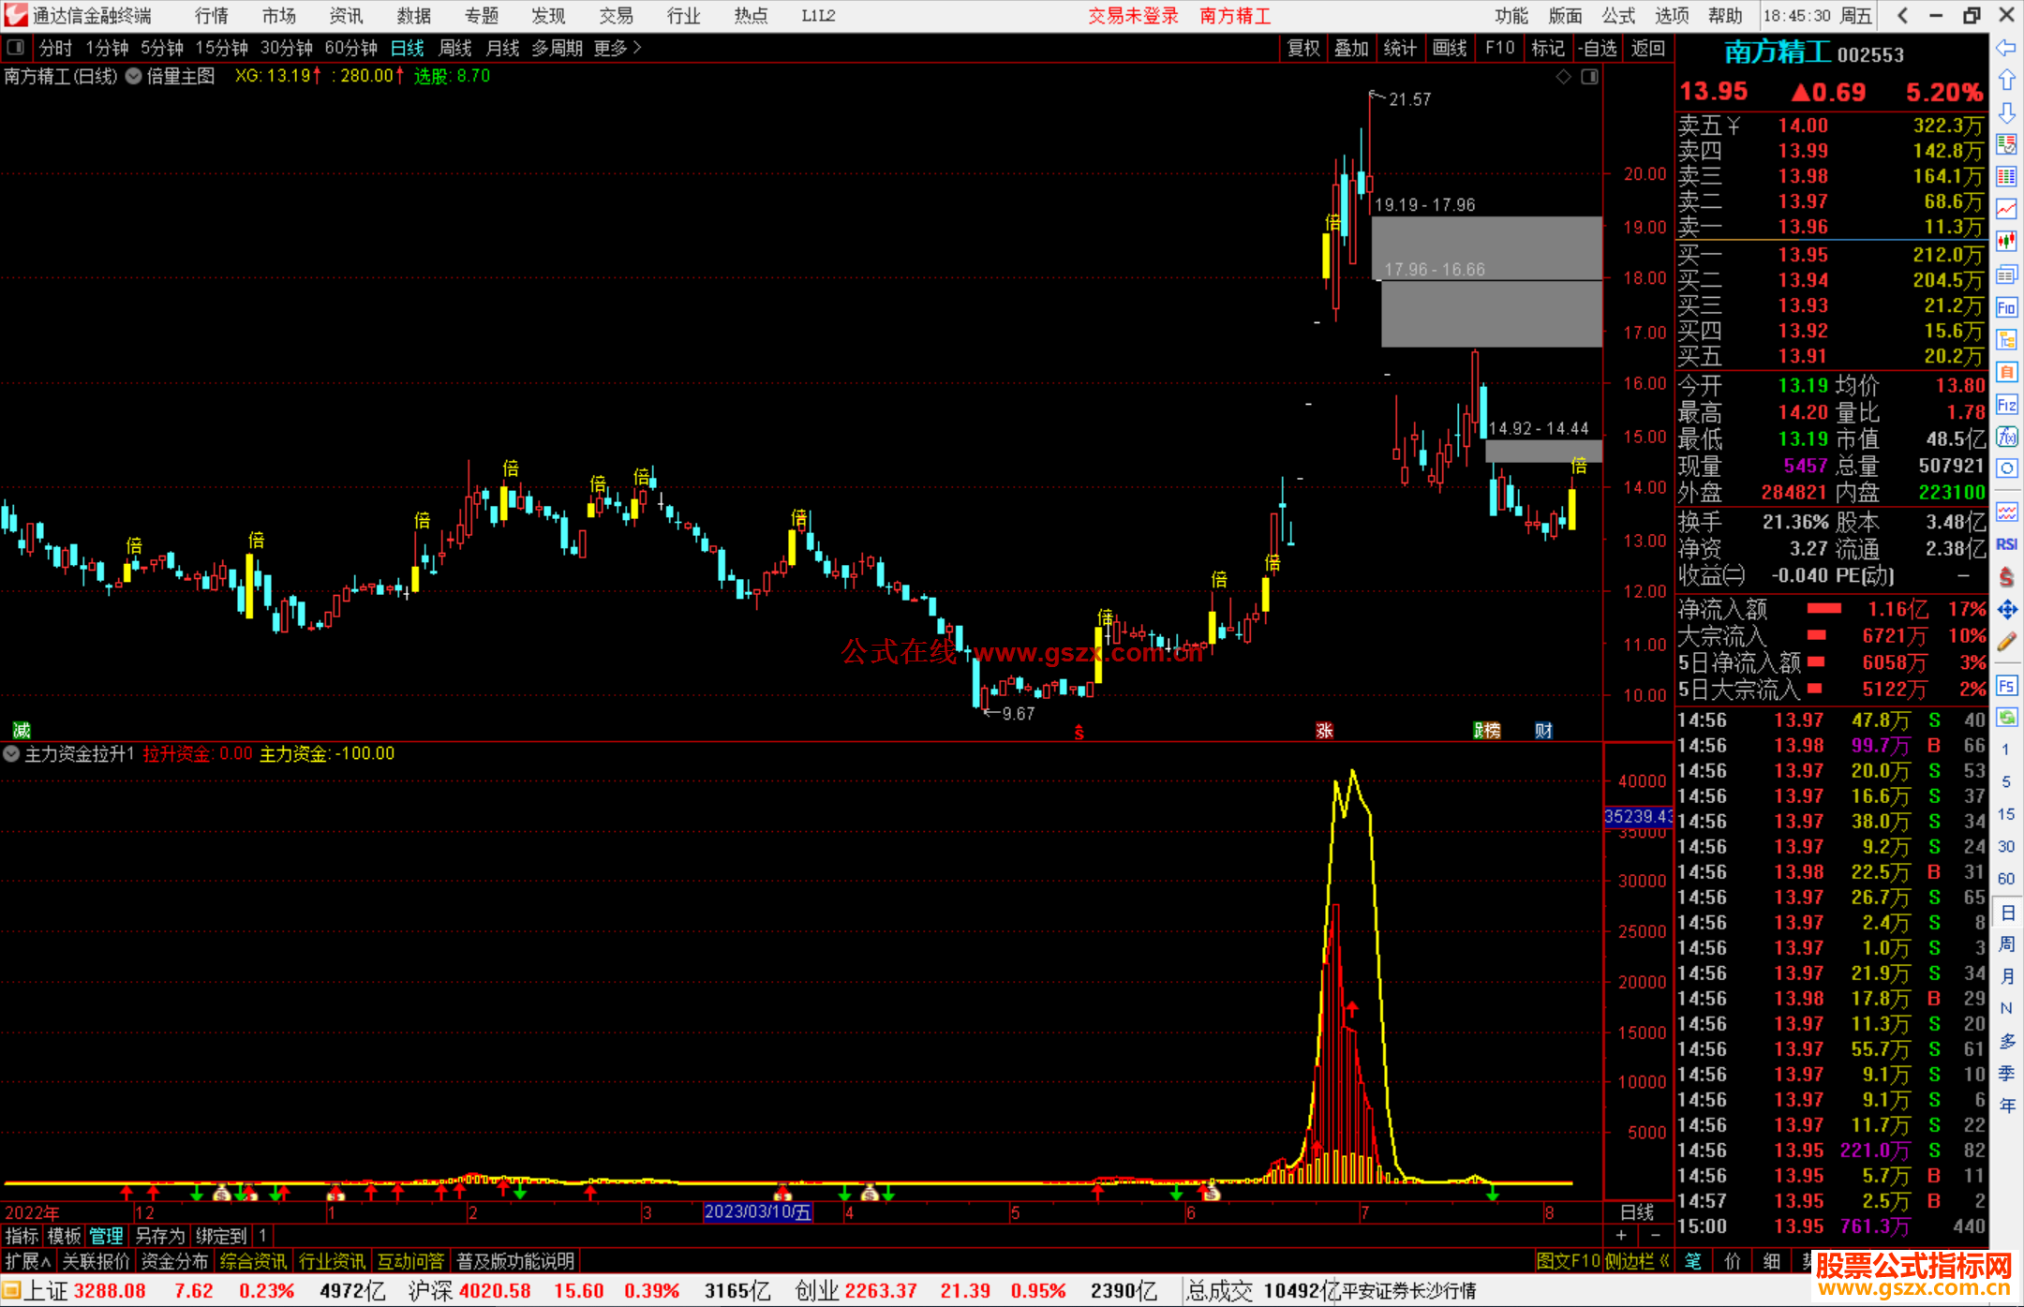
Task: Open the colored quote grid icon
Action: [2006, 177]
